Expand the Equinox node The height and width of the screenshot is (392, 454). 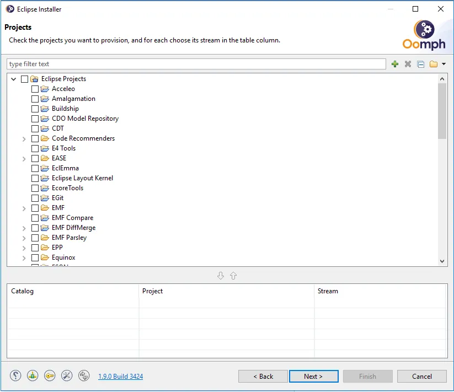click(x=24, y=258)
